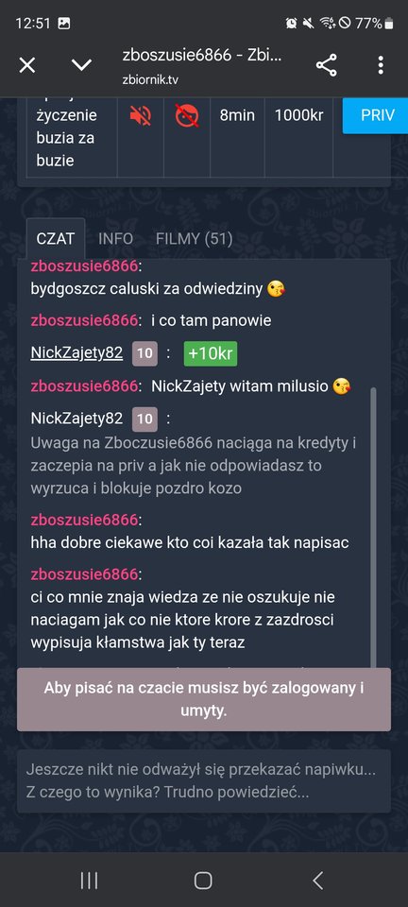
Task: Open NickZajety82 underlined username link
Action: (76, 353)
